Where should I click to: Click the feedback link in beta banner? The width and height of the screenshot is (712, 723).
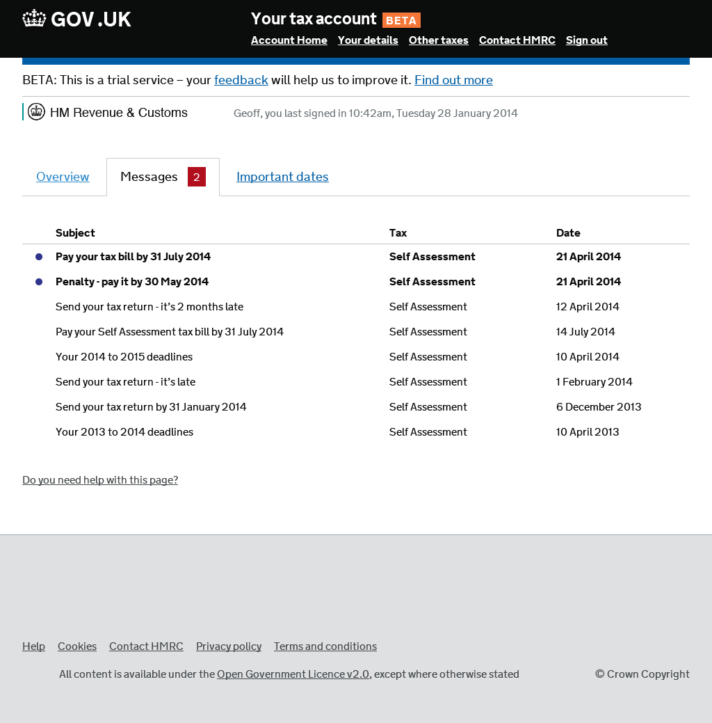tap(241, 80)
